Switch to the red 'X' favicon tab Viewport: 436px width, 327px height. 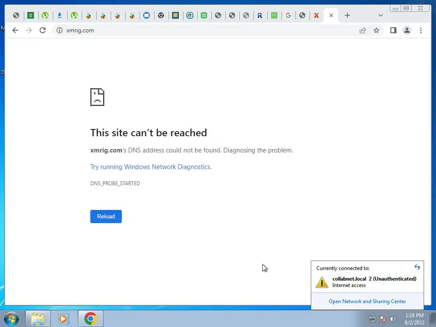click(316, 15)
